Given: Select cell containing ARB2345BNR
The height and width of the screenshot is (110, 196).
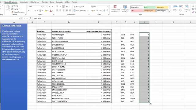Looking at the screenshot, I should point(69,35).
